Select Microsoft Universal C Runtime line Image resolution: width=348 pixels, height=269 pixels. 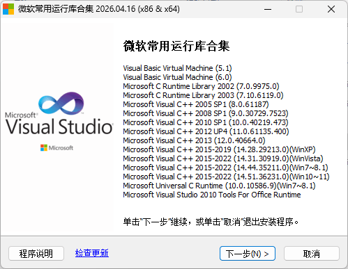tap(219, 186)
